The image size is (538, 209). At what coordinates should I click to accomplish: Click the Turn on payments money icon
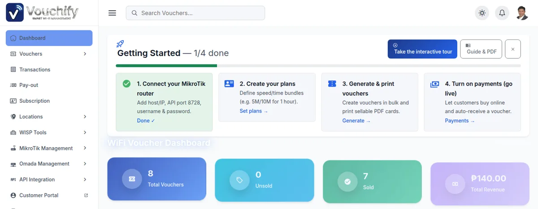coord(434,84)
